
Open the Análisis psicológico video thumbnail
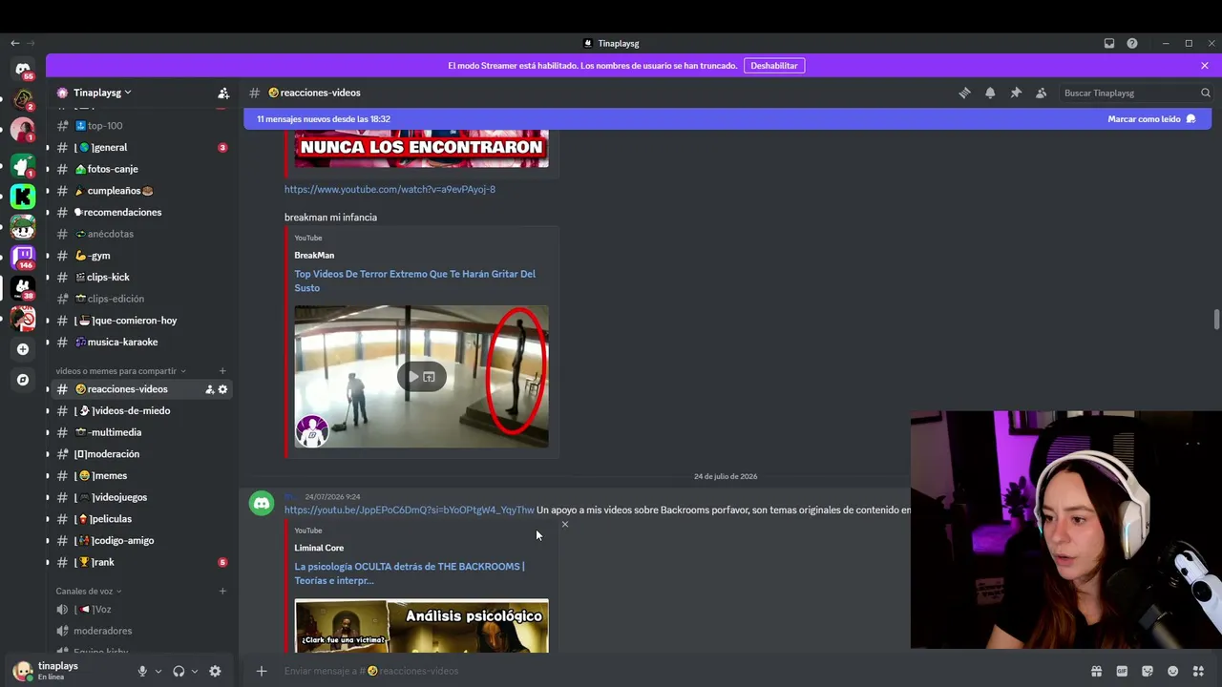click(421, 626)
